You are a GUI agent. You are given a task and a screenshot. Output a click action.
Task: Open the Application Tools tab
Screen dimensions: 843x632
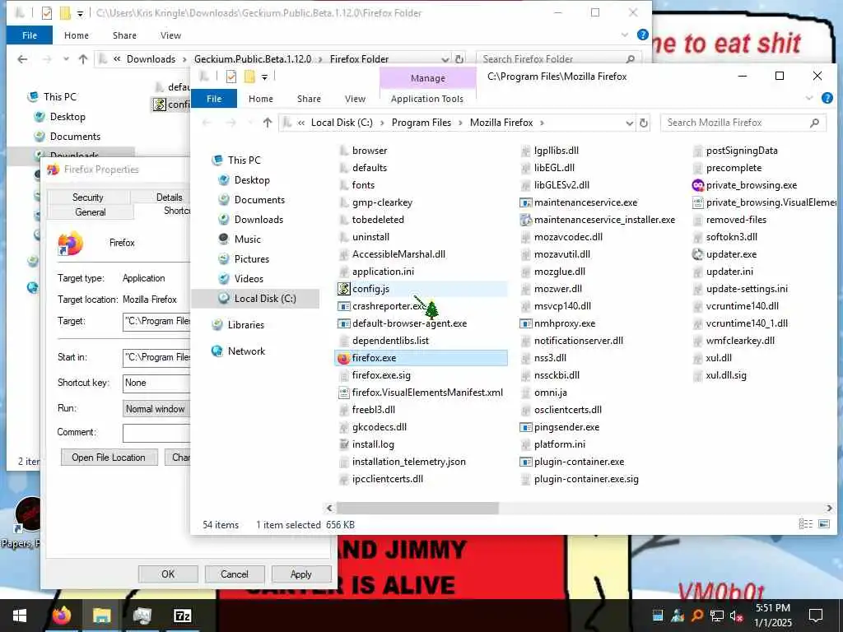[427, 99]
